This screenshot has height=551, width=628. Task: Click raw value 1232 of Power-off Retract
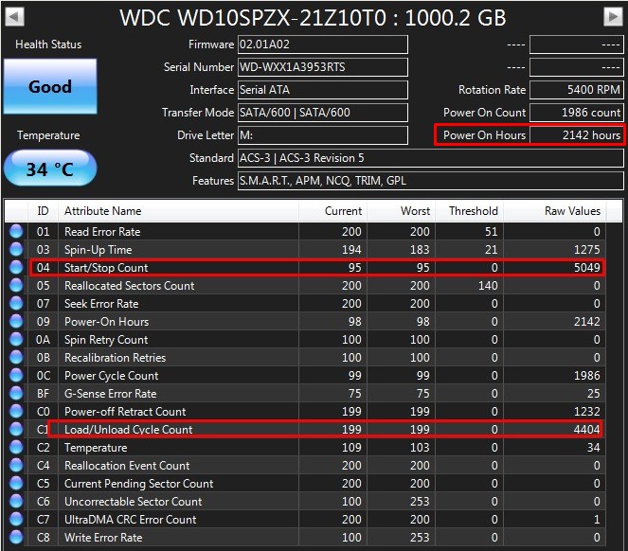[x=586, y=412]
